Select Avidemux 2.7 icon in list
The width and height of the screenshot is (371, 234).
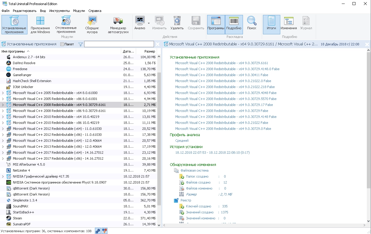point(9,57)
